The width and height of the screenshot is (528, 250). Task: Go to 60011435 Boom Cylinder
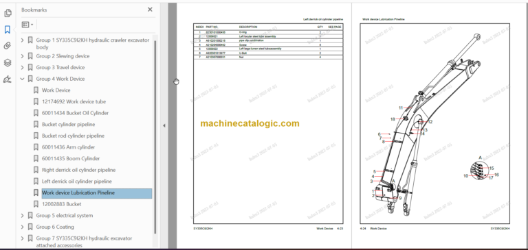(x=71, y=159)
